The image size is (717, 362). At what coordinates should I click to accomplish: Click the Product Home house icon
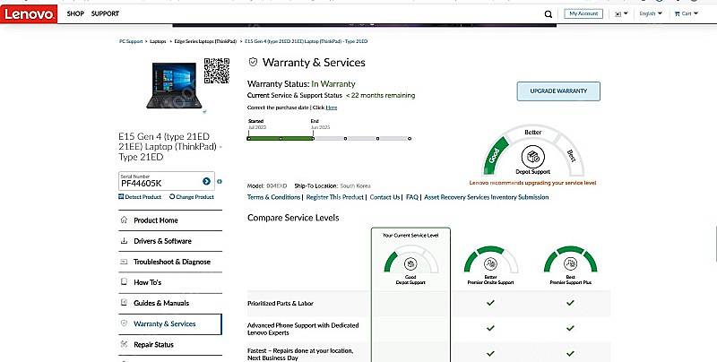124,220
